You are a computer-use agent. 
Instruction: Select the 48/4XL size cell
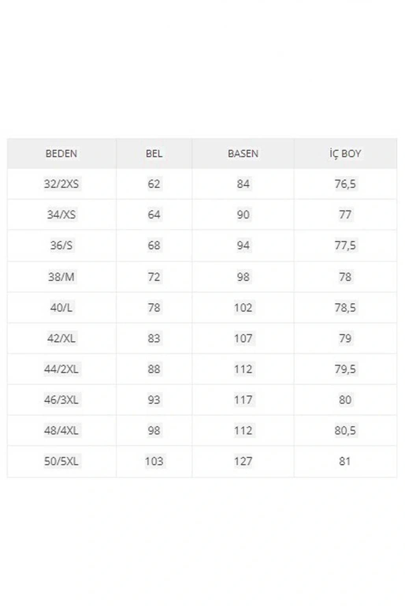click(61, 431)
